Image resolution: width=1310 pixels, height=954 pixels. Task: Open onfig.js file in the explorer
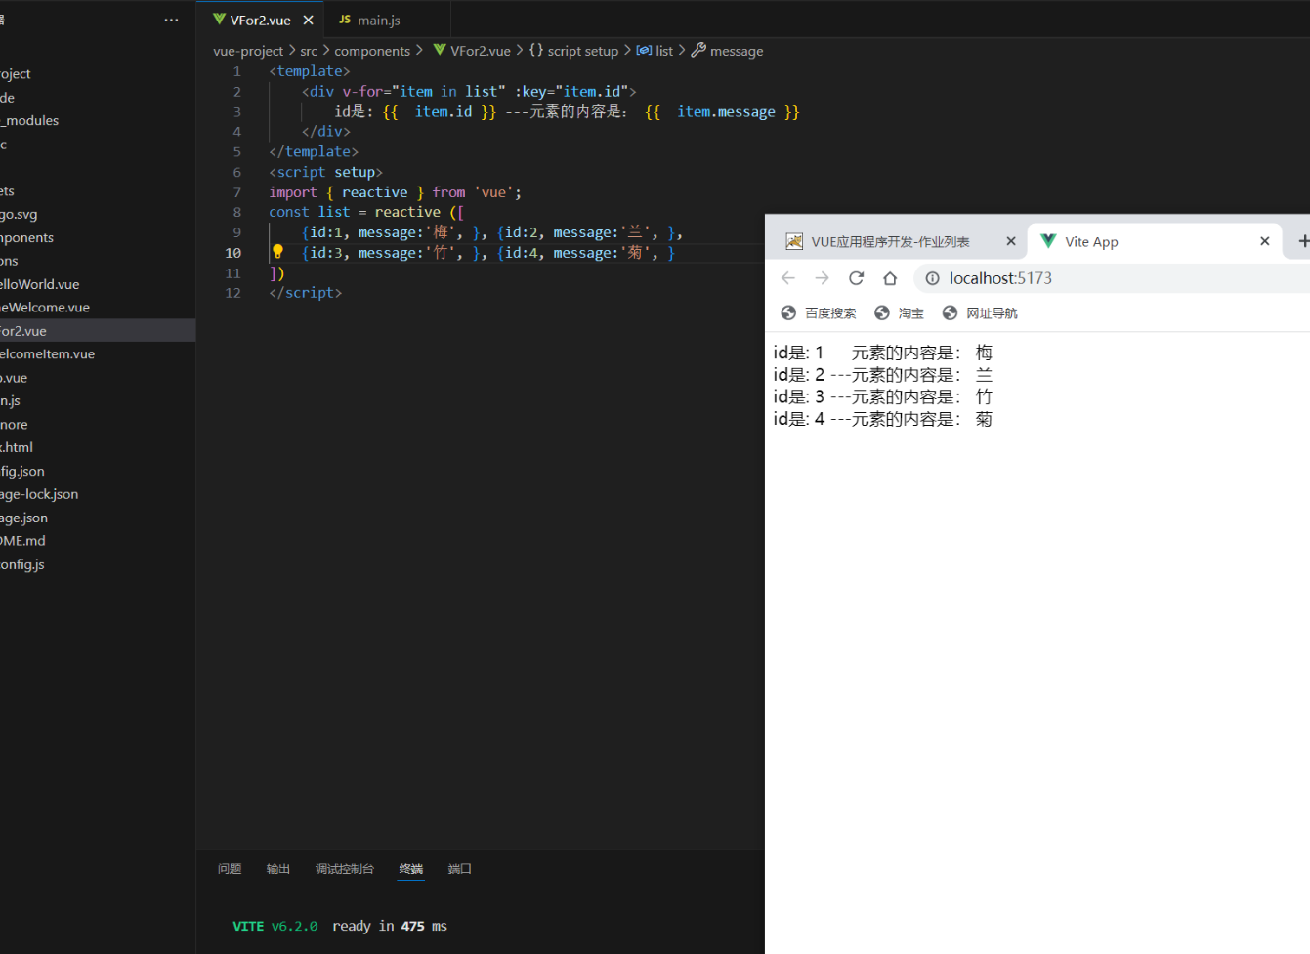click(22, 564)
